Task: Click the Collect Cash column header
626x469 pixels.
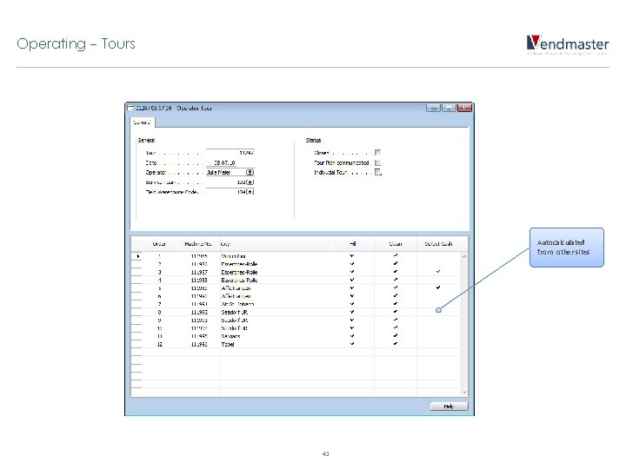Action: [x=438, y=244]
